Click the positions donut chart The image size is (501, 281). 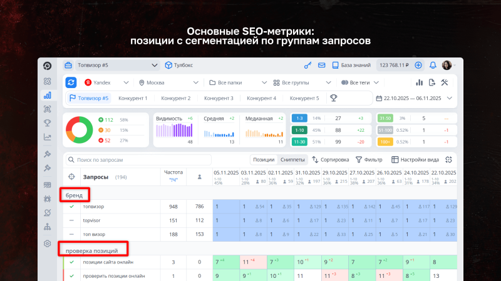tap(80, 130)
